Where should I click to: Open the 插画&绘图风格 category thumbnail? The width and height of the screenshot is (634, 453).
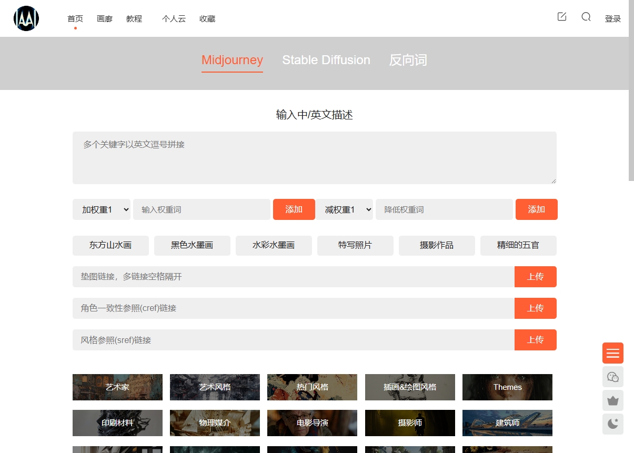(410, 387)
